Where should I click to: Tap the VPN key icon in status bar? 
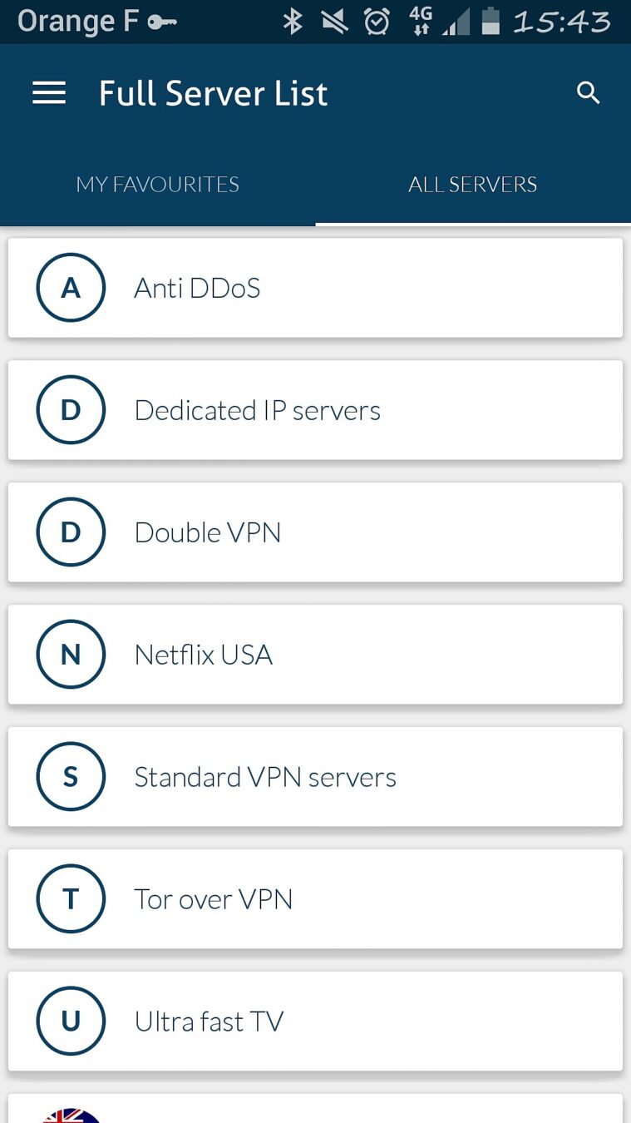click(x=162, y=22)
